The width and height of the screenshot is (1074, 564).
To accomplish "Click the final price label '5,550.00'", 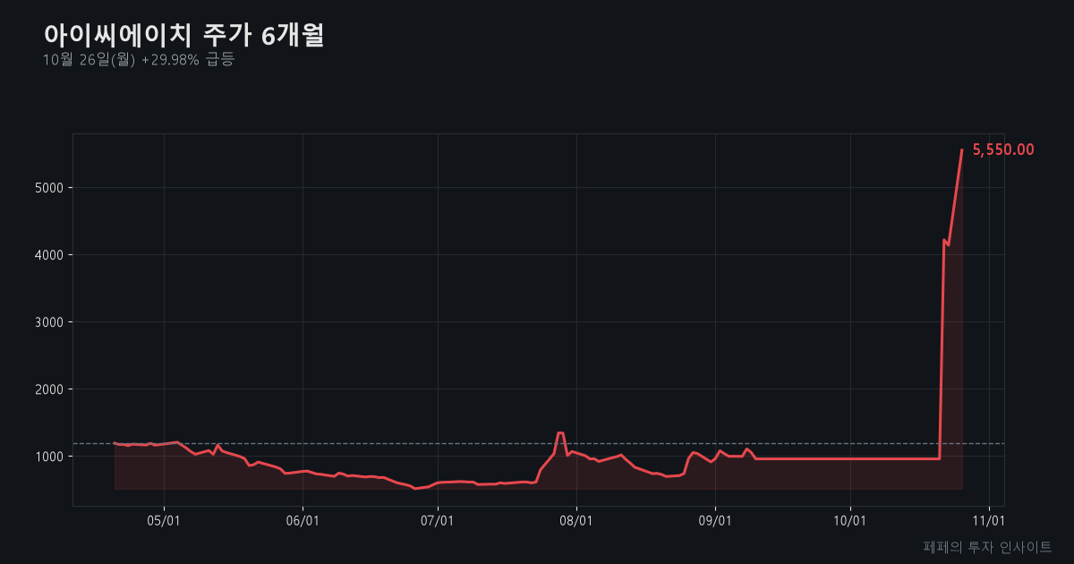I will pos(1003,150).
